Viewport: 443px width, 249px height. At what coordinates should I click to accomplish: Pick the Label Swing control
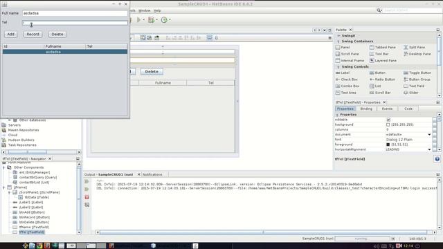(343, 73)
